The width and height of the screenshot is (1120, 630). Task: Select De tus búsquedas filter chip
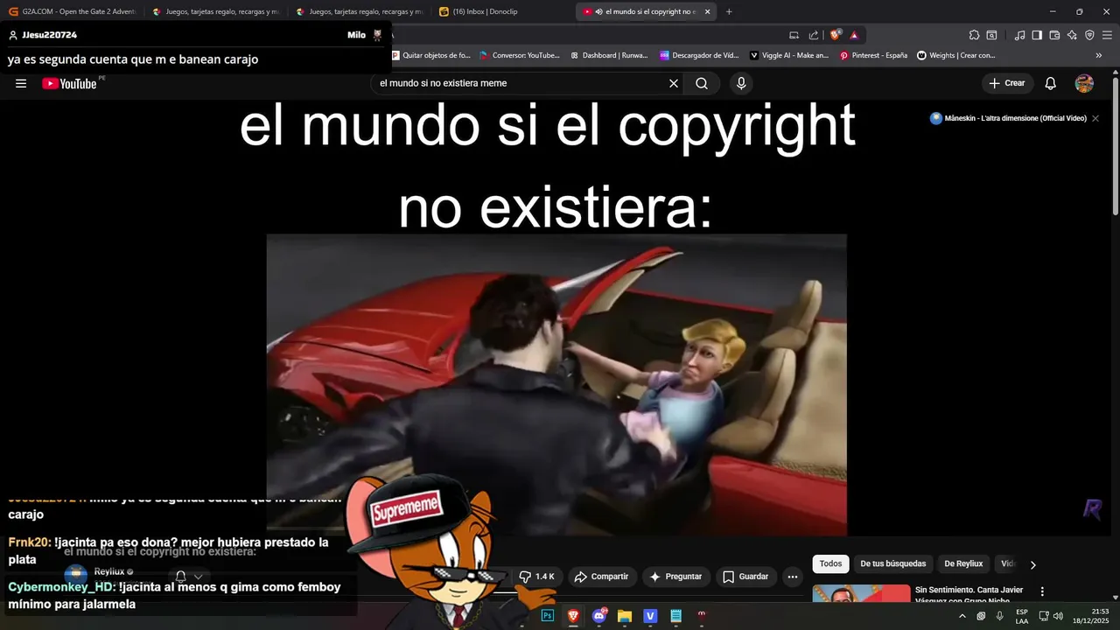[893, 564]
